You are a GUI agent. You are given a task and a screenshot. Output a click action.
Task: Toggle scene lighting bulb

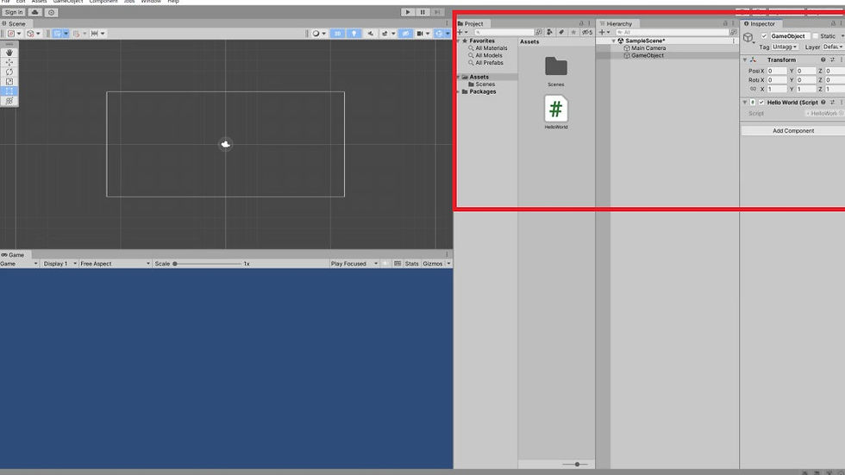coord(354,34)
